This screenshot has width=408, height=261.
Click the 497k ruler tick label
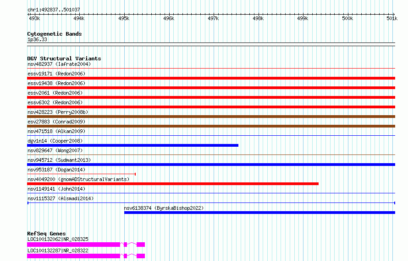click(213, 18)
